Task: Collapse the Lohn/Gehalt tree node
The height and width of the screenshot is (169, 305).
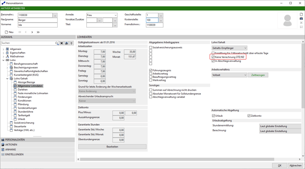Action: 7,79
